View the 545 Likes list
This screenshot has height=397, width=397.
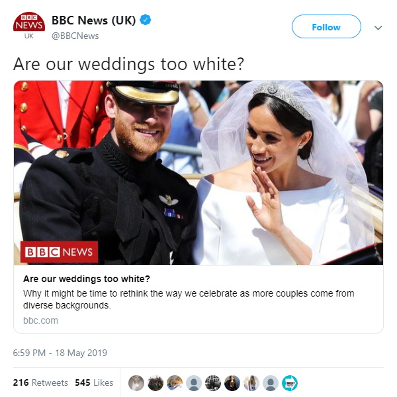94,382
